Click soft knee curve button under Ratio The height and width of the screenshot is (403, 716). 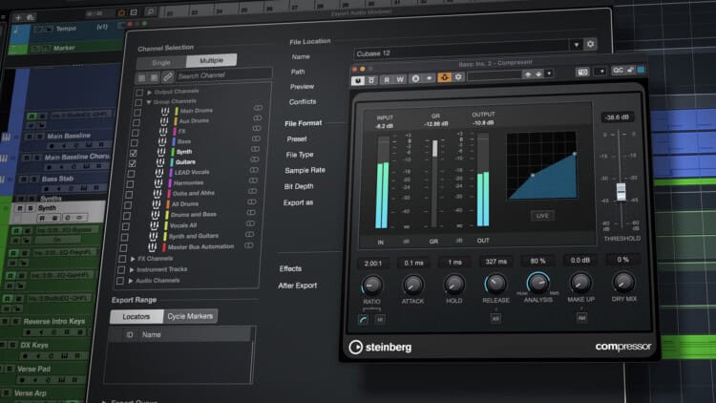(x=363, y=319)
